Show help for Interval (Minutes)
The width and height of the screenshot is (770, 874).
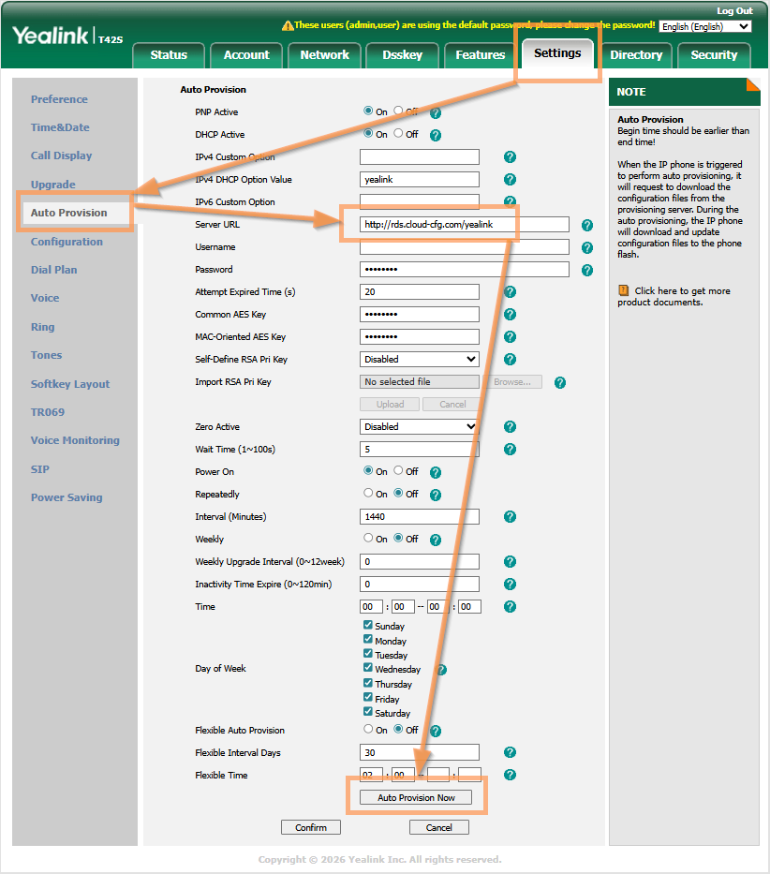click(510, 517)
